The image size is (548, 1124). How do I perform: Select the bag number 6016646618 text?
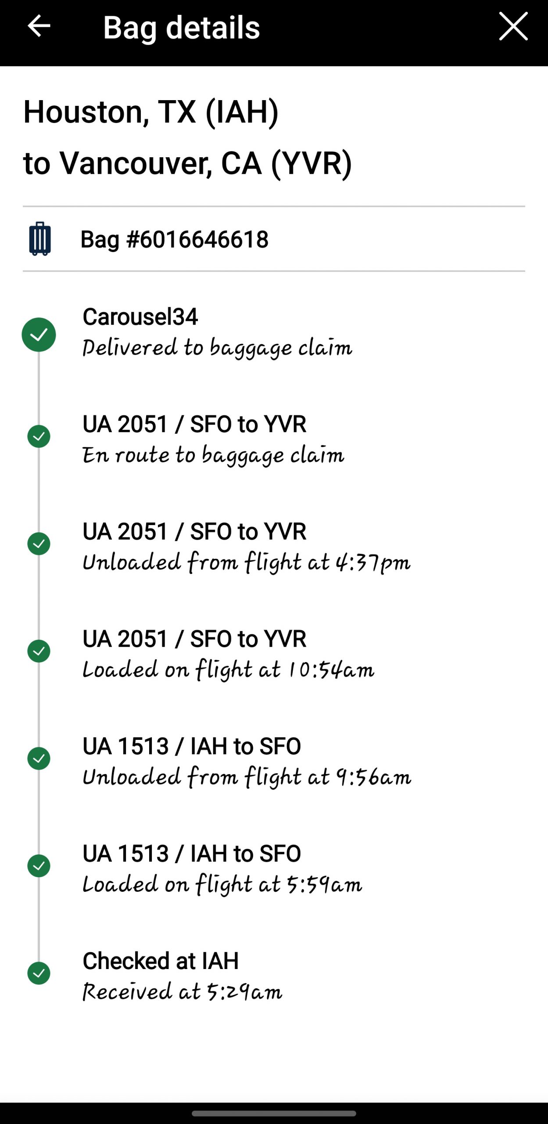tap(175, 239)
